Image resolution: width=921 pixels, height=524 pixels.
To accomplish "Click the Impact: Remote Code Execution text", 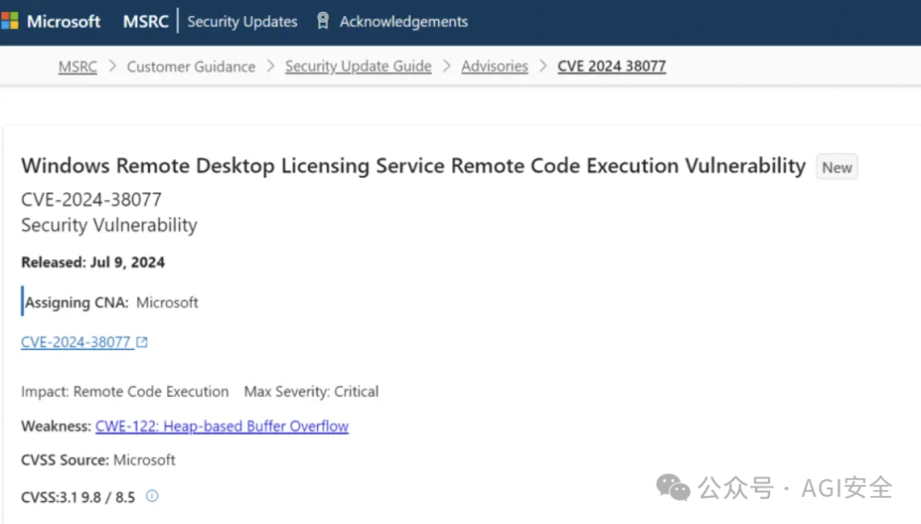I will [x=125, y=391].
